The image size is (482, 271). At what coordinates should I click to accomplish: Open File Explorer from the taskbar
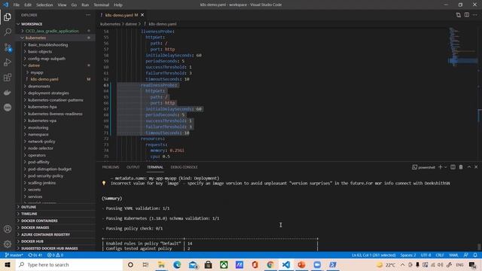point(161,264)
